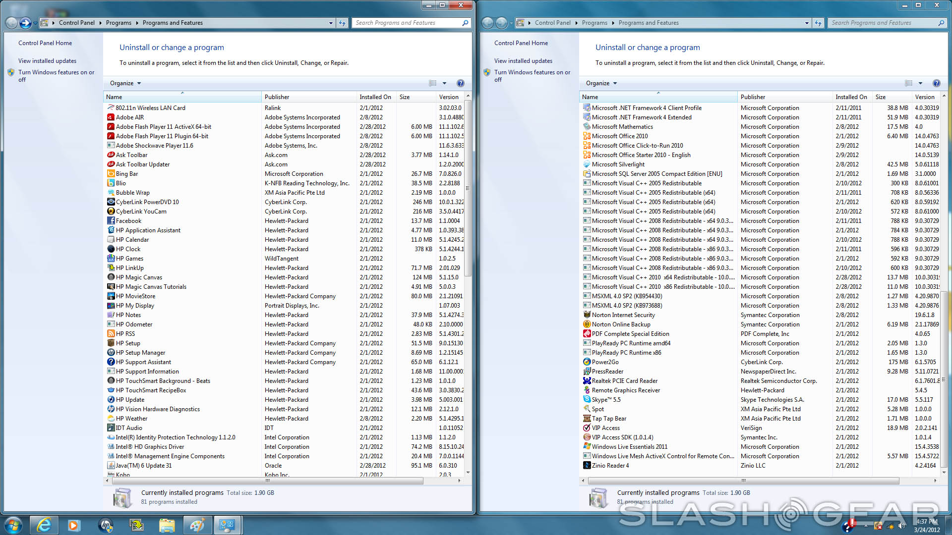Expand view options arrow in right window
952x535 pixels.
(x=920, y=83)
